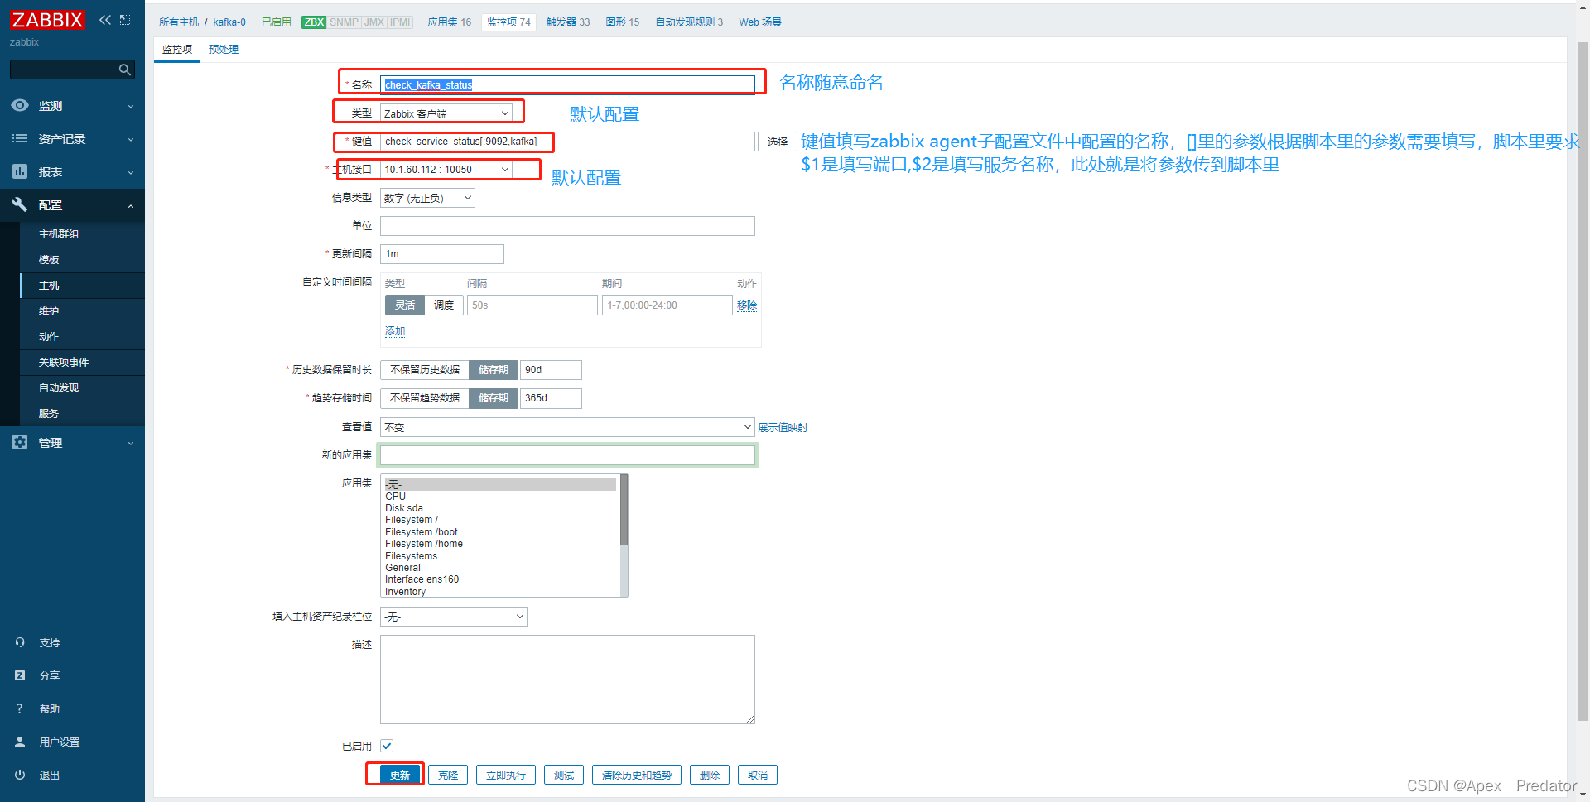This screenshot has height=802, width=1590.
Task: Open the Type (类型) dropdown Zabbix 客户端
Action: point(446,113)
